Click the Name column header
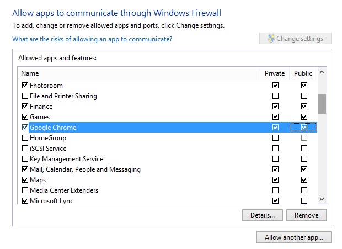 138,73
